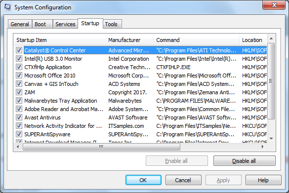Sort by the Manufacturer column header
Image resolution: width=289 pixels, height=193 pixels.
(x=129, y=40)
